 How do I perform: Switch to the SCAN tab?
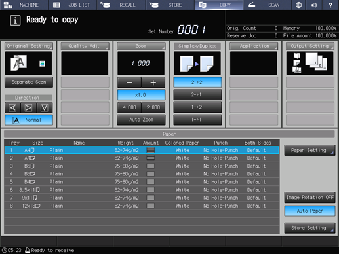[267, 5]
